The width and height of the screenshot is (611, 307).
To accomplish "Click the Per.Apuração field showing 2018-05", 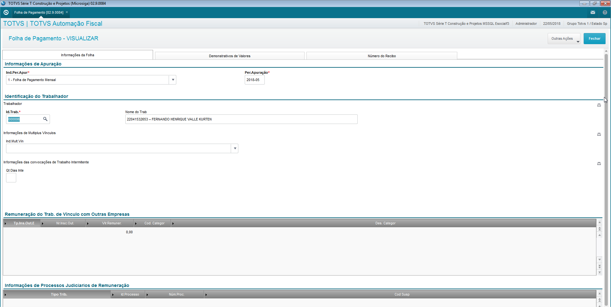I will pos(255,80).
